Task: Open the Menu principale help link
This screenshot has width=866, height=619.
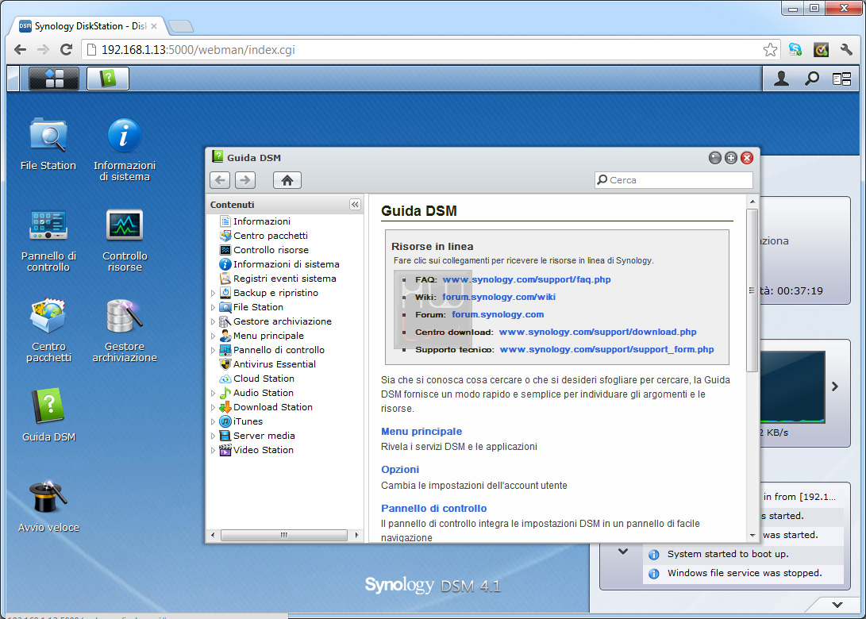Action: click(x=421, y=431)
